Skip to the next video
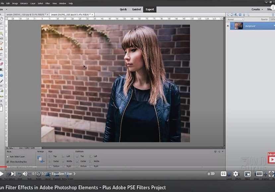This screenshot has width=275, height=192. 13,174
